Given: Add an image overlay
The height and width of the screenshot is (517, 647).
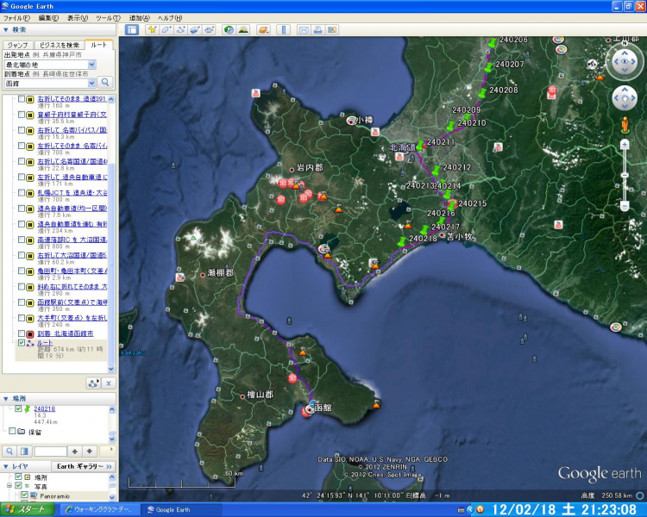Looking at the screenshot, I should [x=195, y=29].
